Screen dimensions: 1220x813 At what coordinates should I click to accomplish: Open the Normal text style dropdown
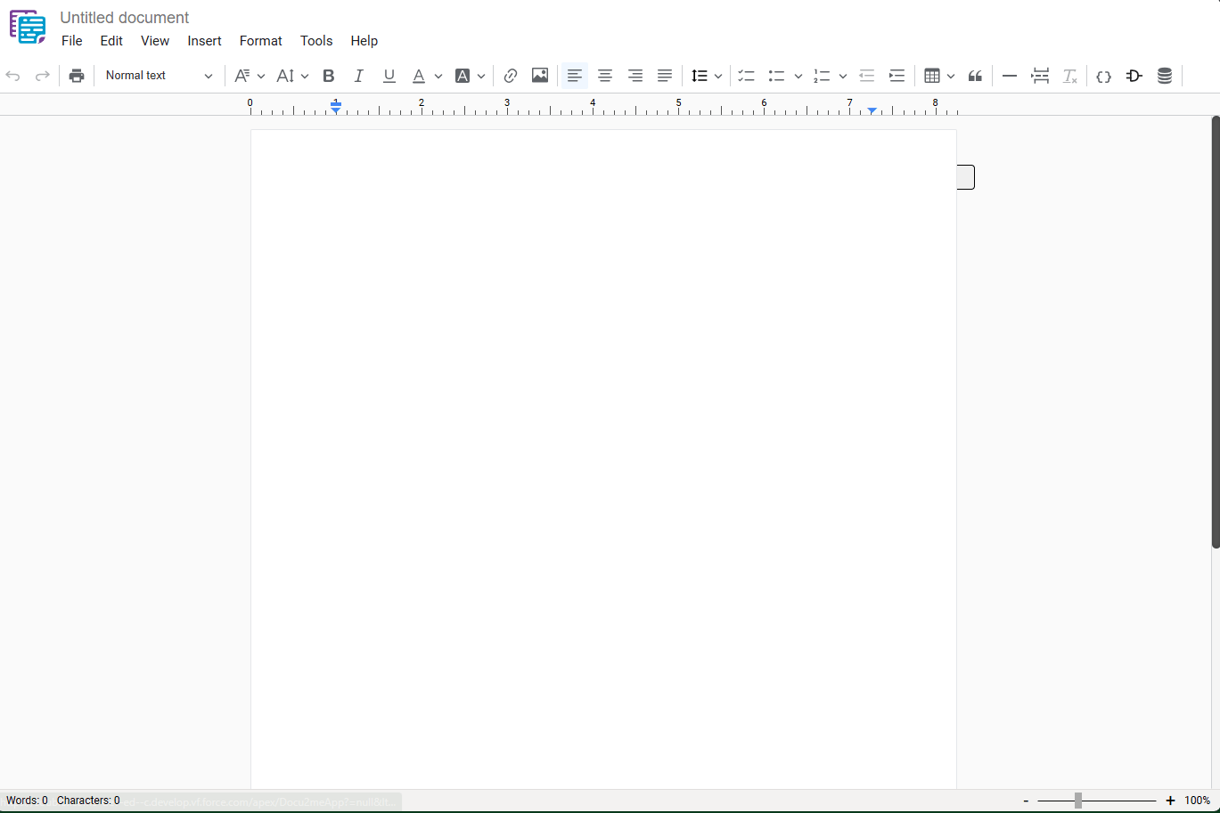click(159, 76)
